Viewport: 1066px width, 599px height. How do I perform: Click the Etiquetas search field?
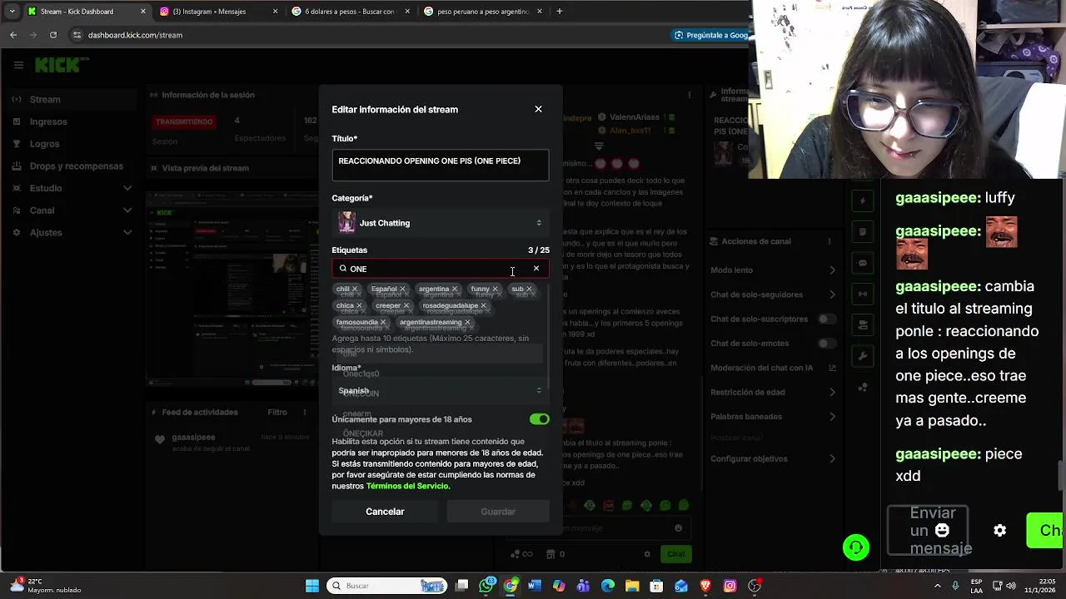click(x=441, y=269)
